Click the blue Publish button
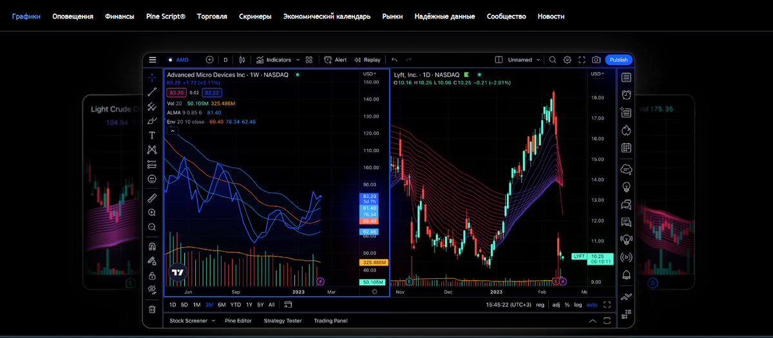773x338 pixels. pyautogui.click(x=619, y=60)
